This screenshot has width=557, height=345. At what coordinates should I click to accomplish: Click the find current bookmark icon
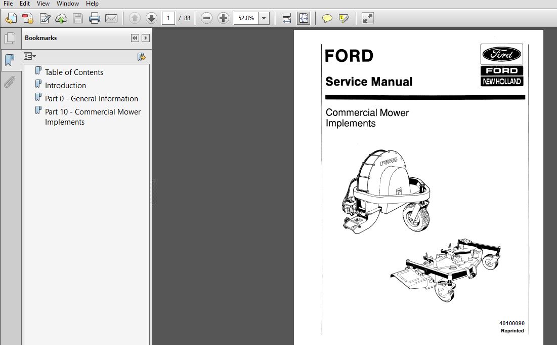(x=141, y=57)
